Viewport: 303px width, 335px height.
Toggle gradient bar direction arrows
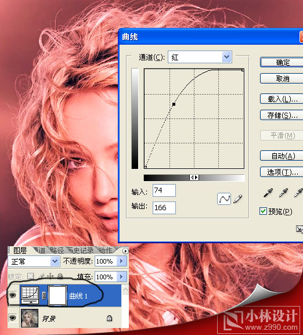[194, 177]
